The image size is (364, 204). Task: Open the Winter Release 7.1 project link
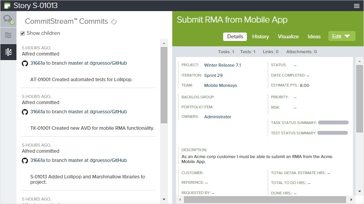[222, 65]
